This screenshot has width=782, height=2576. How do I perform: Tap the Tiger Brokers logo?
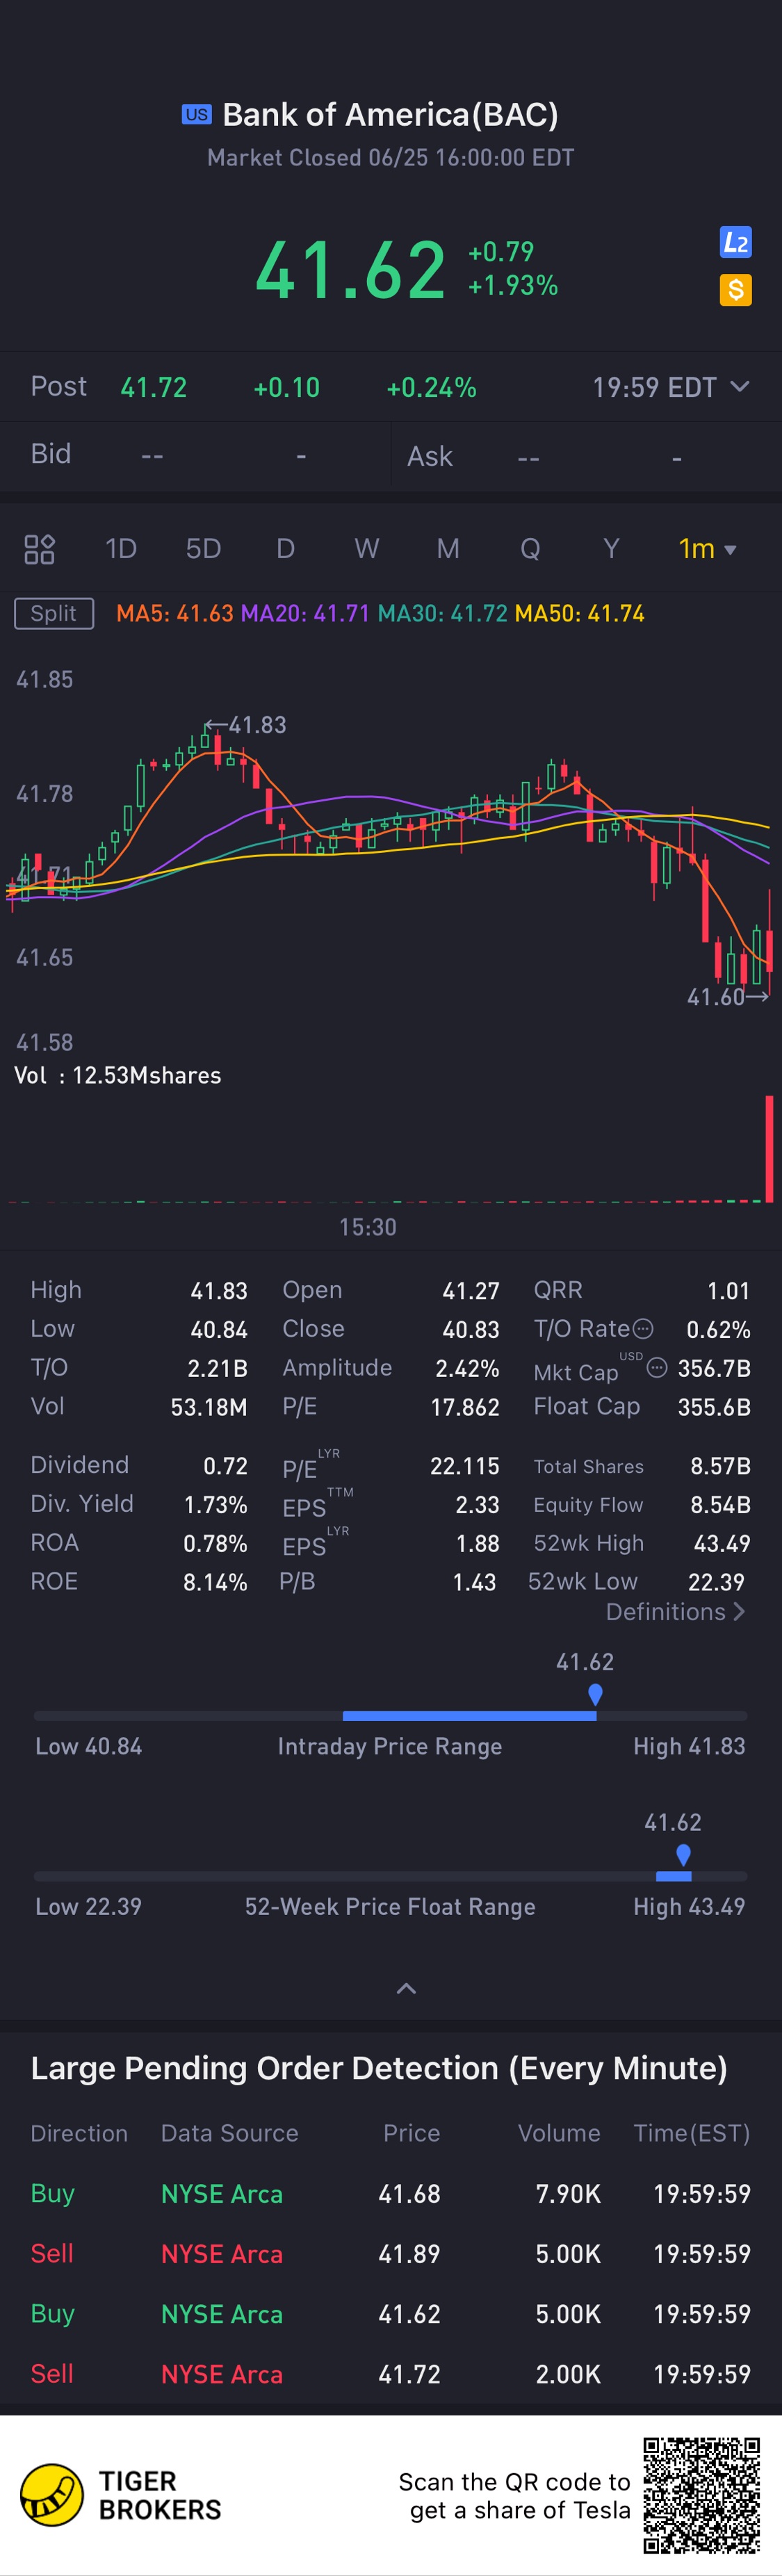[x=52, y=2495]
